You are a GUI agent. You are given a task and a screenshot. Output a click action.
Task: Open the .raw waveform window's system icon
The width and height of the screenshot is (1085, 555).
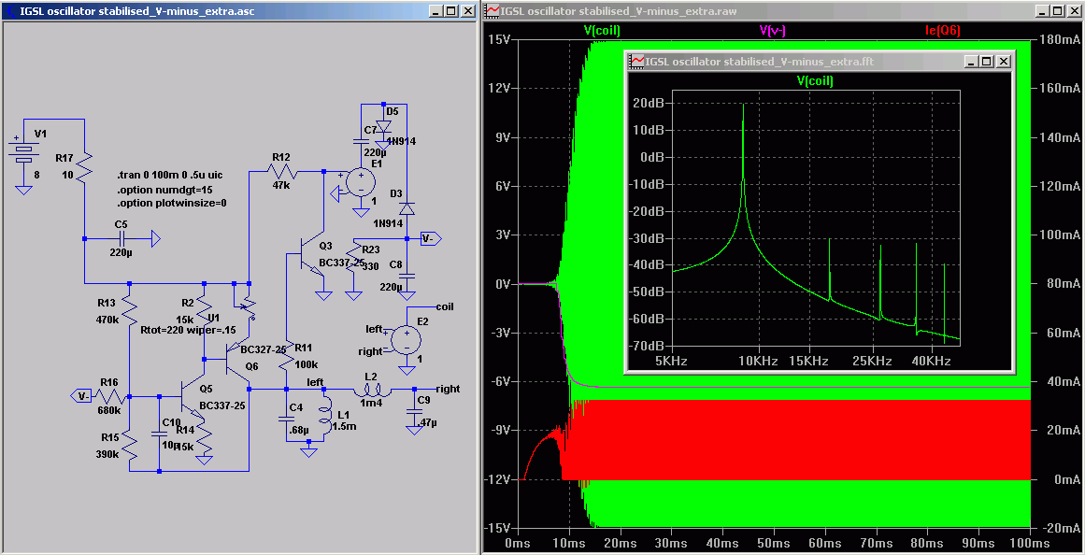pos(492,11)
